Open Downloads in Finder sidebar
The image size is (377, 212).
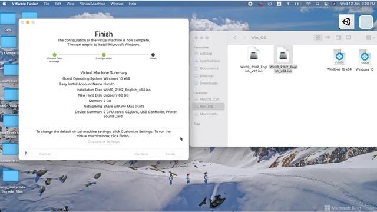pos(209,84)
